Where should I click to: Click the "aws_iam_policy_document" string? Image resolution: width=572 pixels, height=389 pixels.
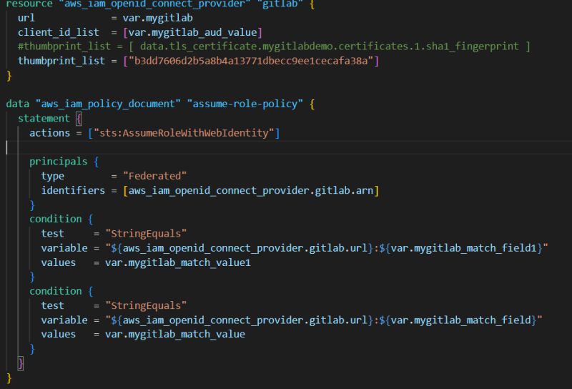point(108,104)
